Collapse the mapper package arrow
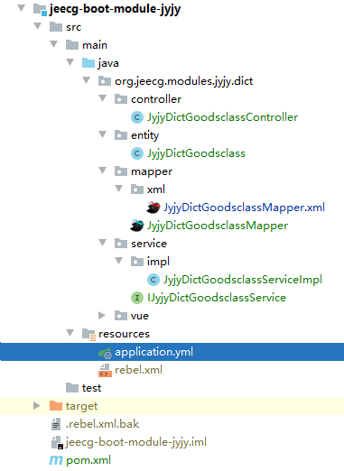344x471 pixels. 103,171
